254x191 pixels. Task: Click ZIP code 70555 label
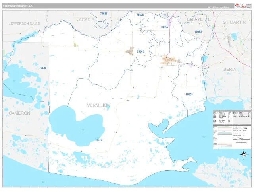164,27
